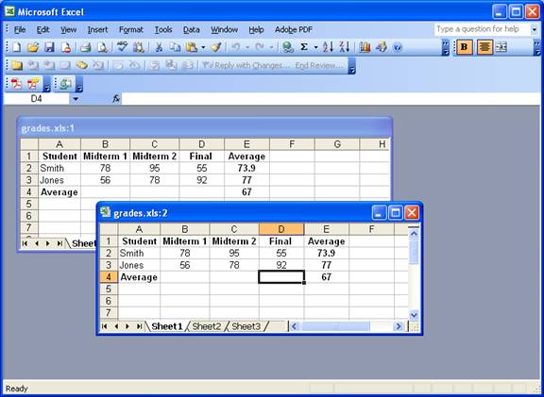Open the File menu
This screenshot has height=397, width=544.
pyautogui.click(x=20, y=30)
